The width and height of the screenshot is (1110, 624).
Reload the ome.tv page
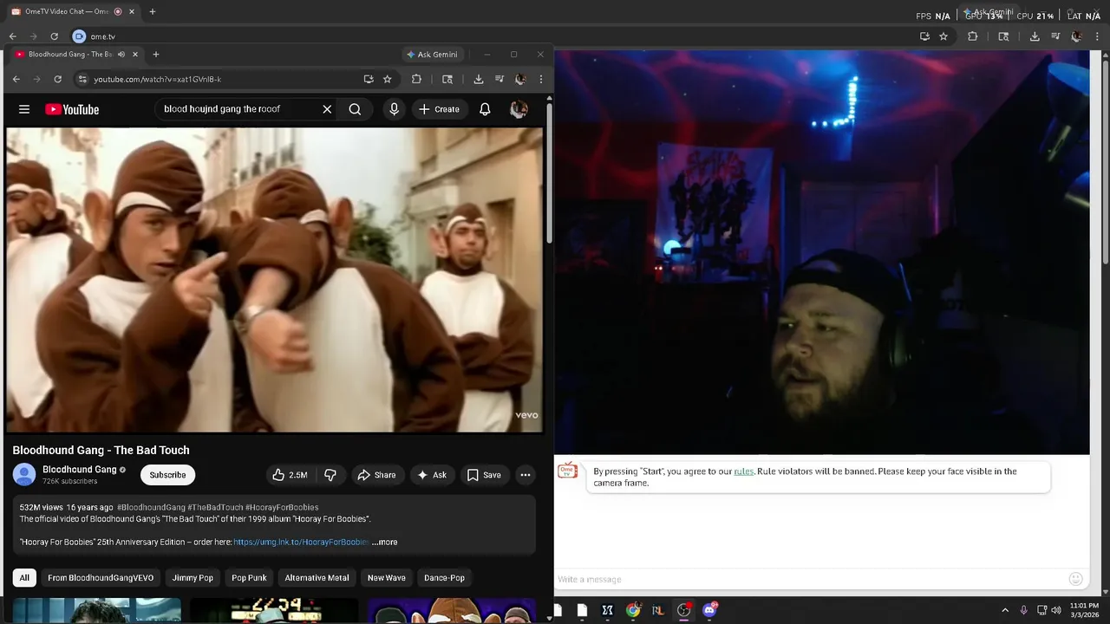tap(54, 36)
